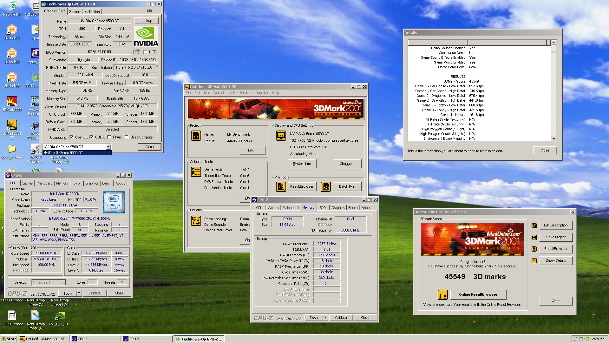Click the Edit Description icon in Overall Score

(x=534, y=225)
